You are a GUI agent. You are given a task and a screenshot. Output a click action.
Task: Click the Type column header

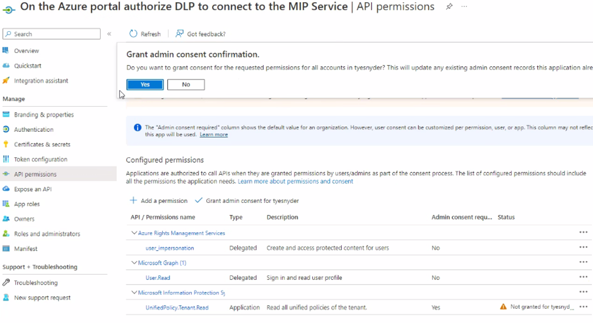(236, 217)
